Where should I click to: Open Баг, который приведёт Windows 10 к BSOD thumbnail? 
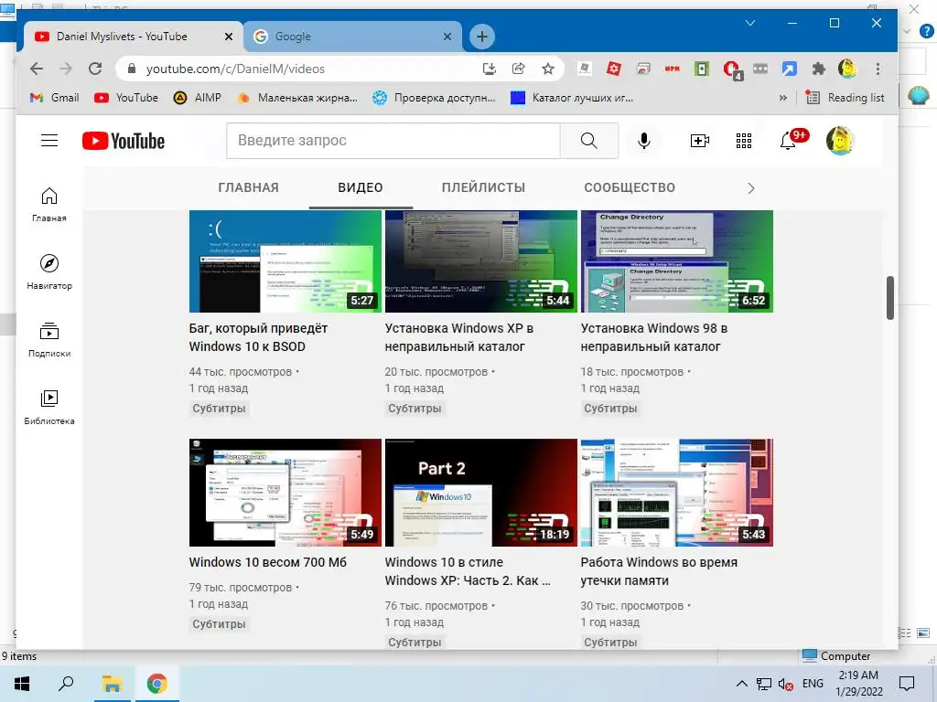pyautogui.click(x=285, y=261)
